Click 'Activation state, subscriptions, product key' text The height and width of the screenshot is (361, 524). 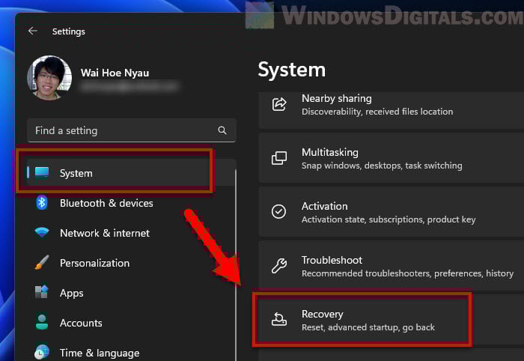(x=389, y=219)
